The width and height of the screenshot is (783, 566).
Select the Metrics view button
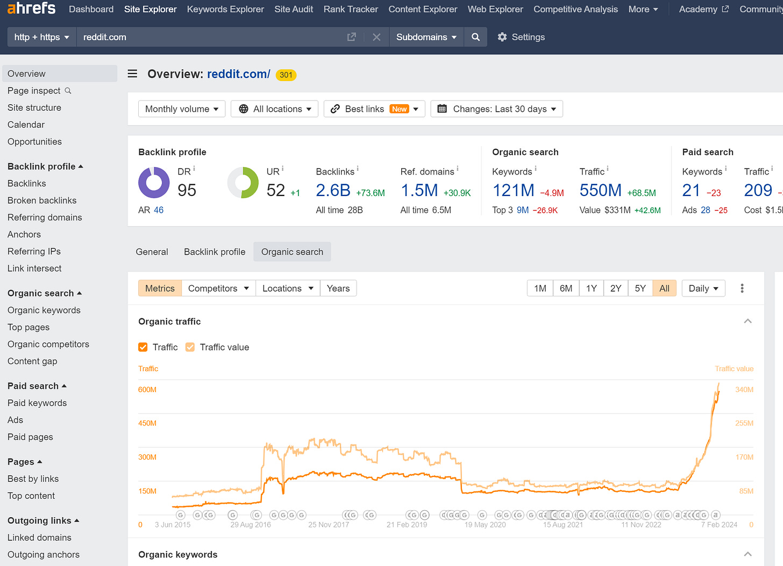click(160, 288)
